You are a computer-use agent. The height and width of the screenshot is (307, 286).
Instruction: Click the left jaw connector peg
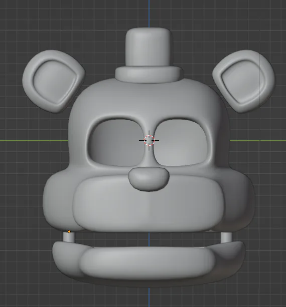[x=69, y=237]
